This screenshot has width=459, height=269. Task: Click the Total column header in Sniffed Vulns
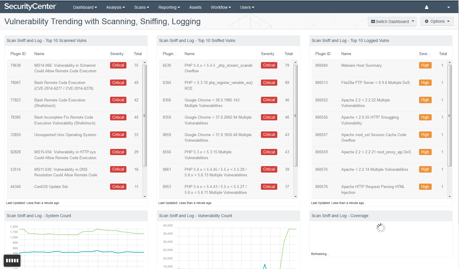pyautogui.click(x=289, y=54)
